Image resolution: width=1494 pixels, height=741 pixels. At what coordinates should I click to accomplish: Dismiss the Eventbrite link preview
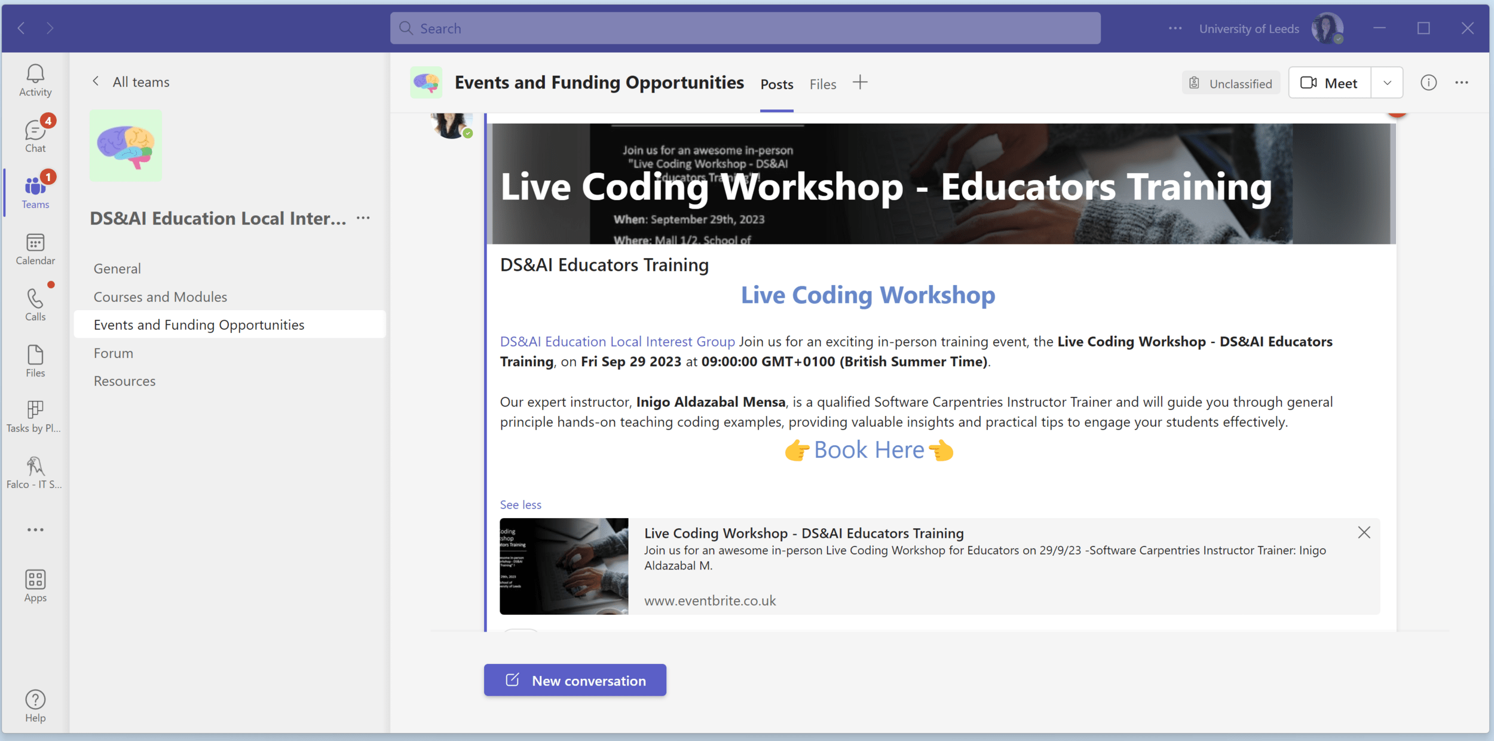(1364, 532)
